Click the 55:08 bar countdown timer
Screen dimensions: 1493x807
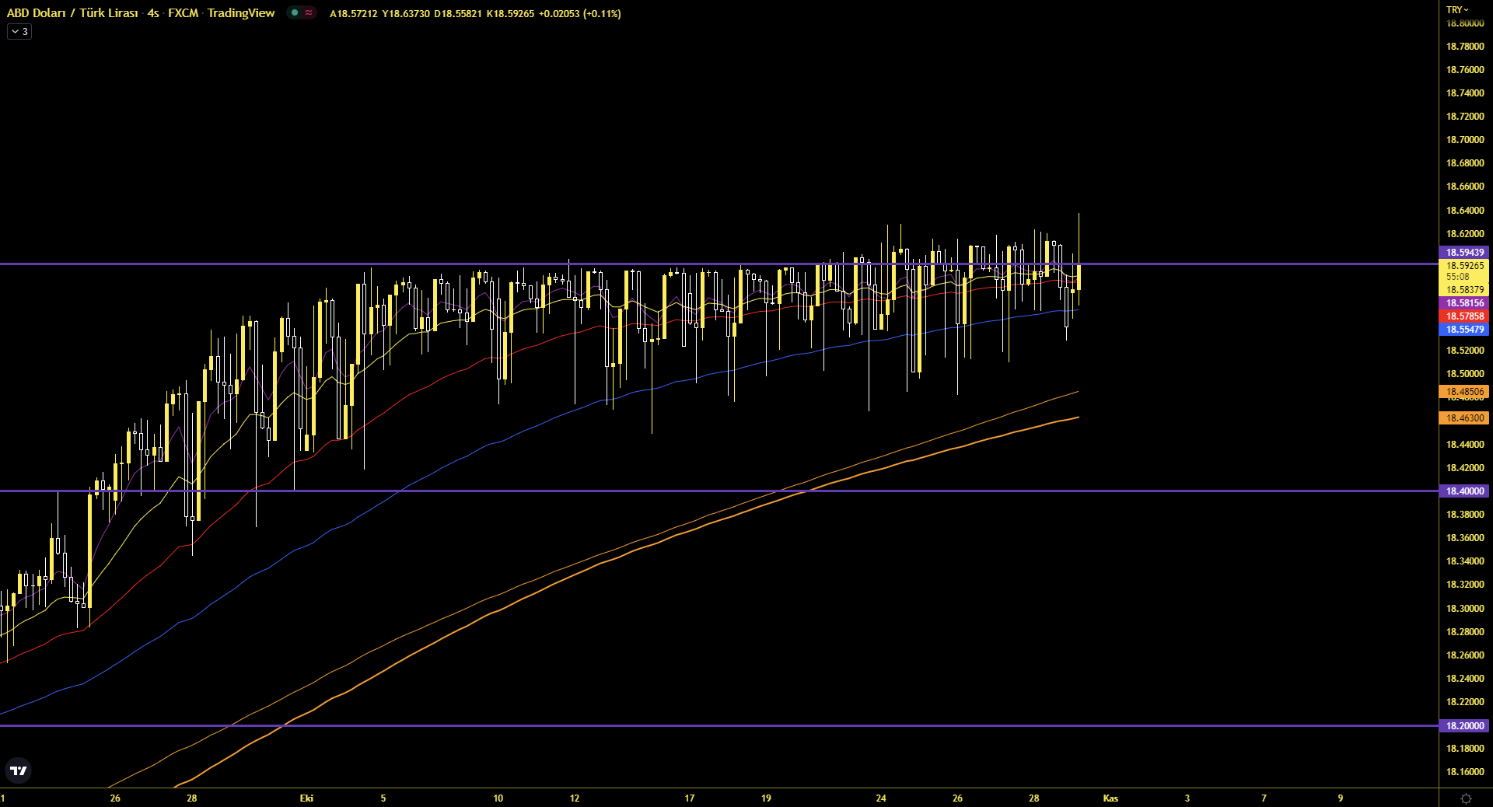pyautogui.click(x=1457, y=277)
